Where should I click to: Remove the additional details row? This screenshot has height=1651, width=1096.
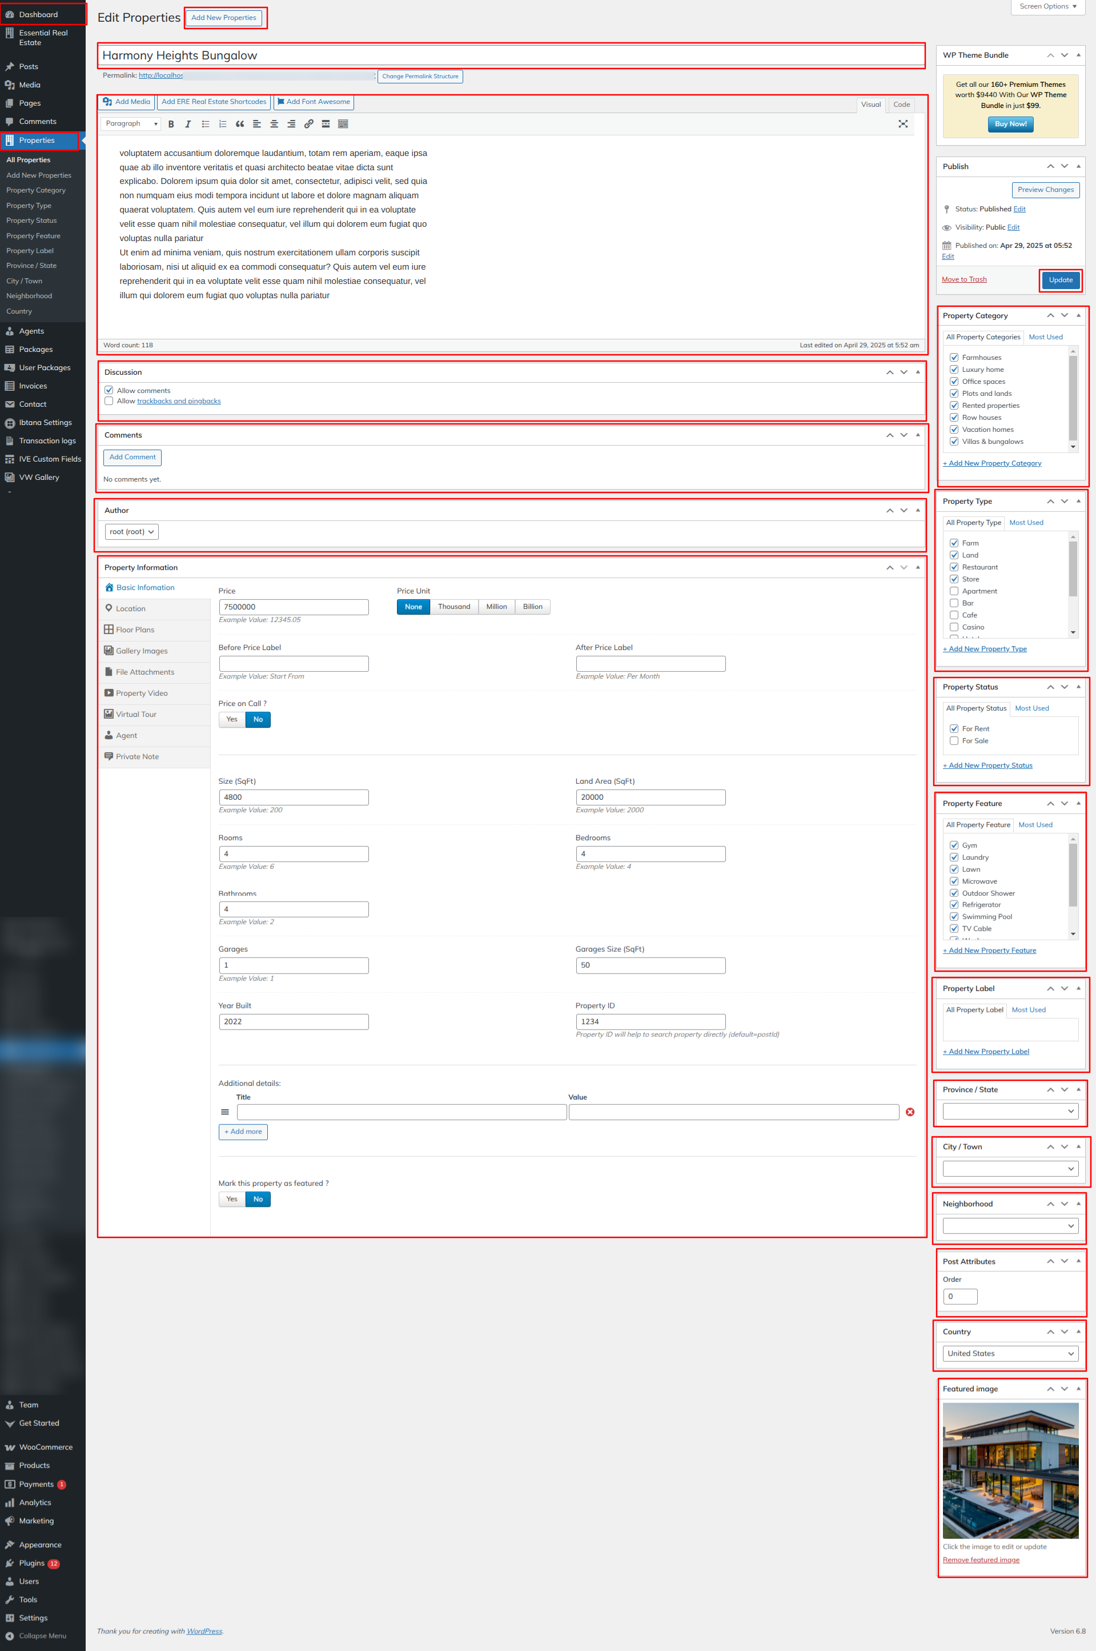click(909, 1111)
